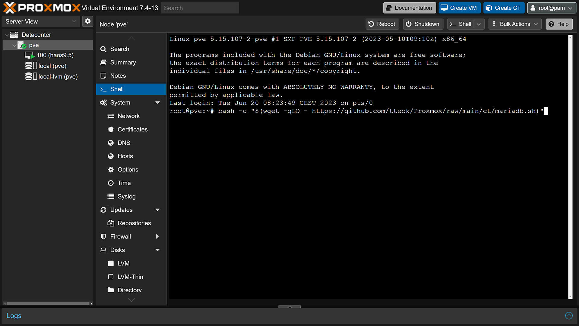Image resolution: width=579 pixels, height=326 pixels.
Task: Open the Time clock icon
Action: [111, 183]
